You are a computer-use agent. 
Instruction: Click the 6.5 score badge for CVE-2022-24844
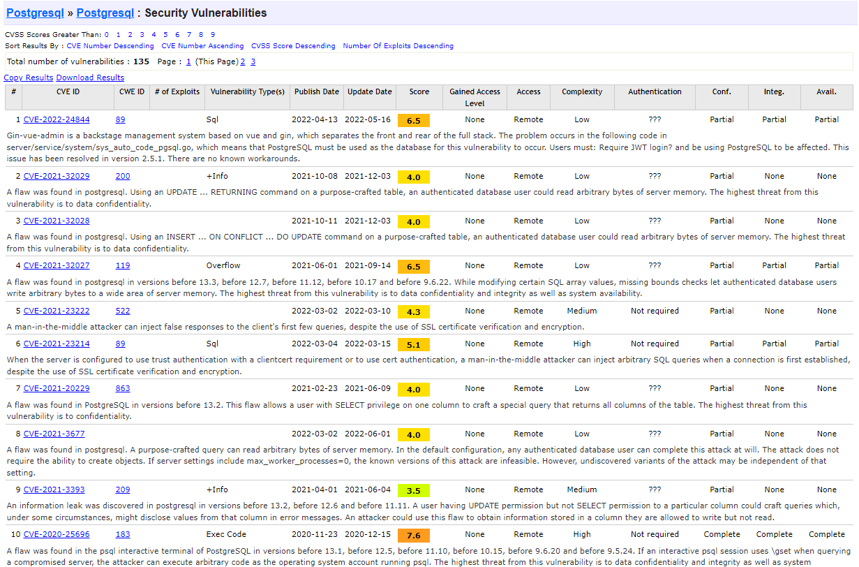(414, 120)
